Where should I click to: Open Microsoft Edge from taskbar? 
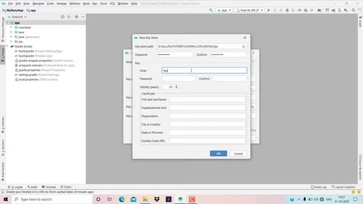pos(121,199)
